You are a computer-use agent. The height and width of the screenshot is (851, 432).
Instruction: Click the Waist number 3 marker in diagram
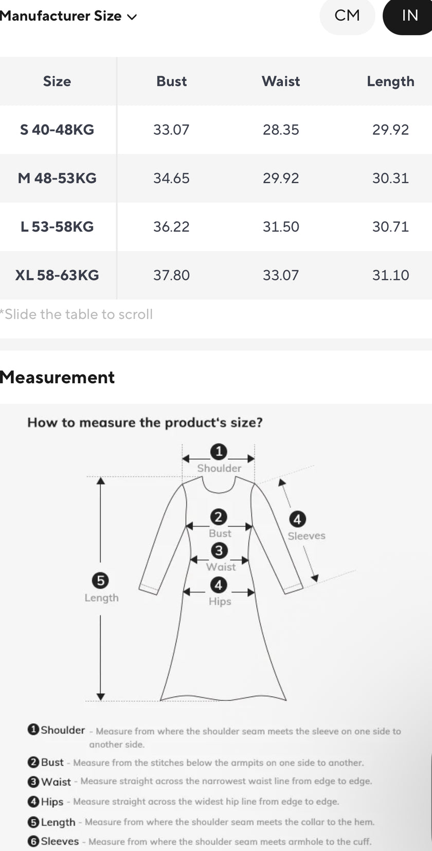pos(219,551)
